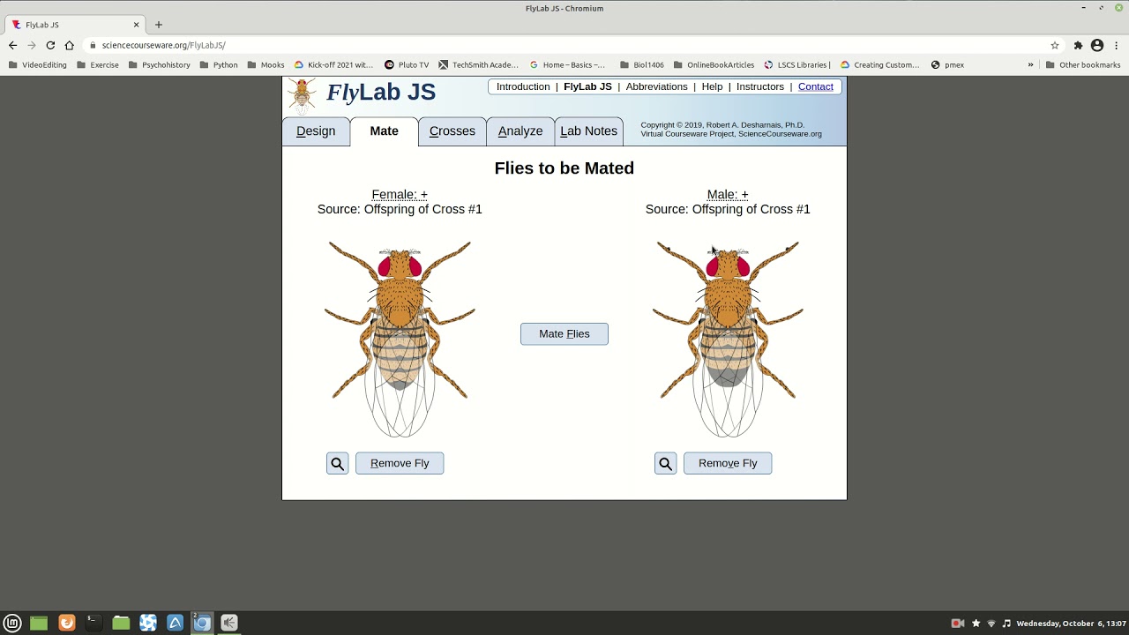Open a new browser tab
This screenshot has width=1129, height=635.
tap(159, 25)
